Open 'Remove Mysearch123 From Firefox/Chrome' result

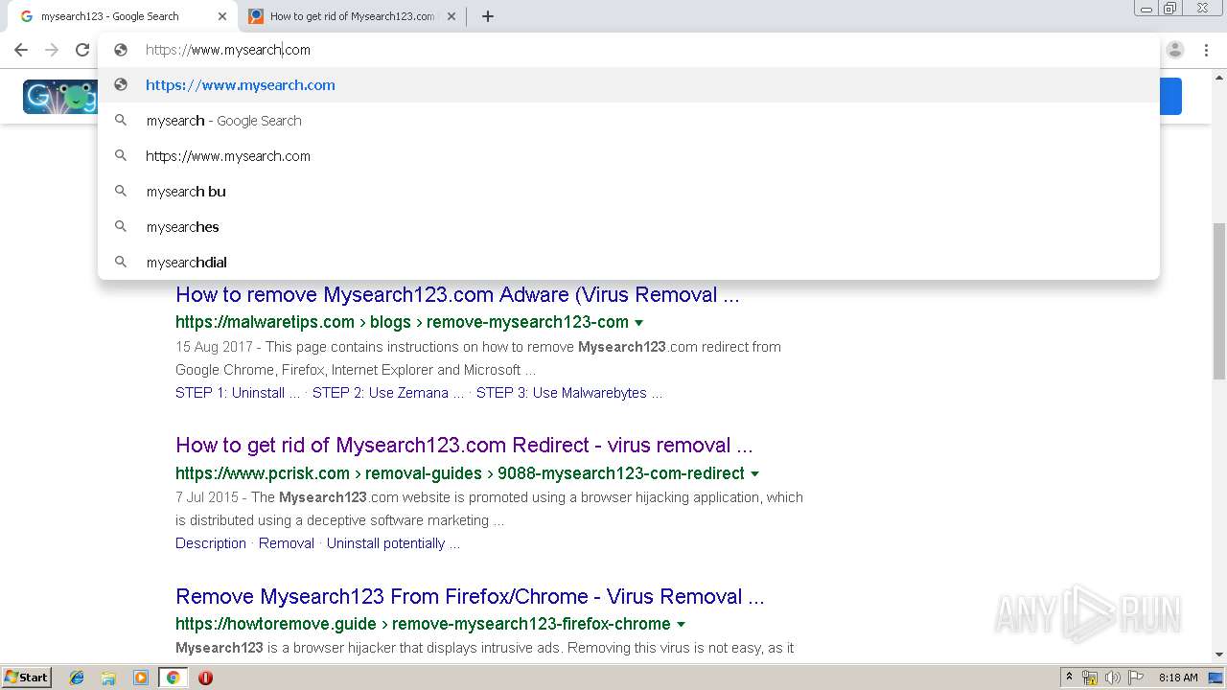470,596
